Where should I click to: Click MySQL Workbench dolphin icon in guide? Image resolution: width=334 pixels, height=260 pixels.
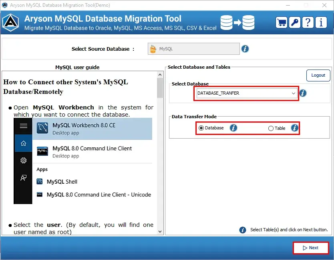[42, 128]
